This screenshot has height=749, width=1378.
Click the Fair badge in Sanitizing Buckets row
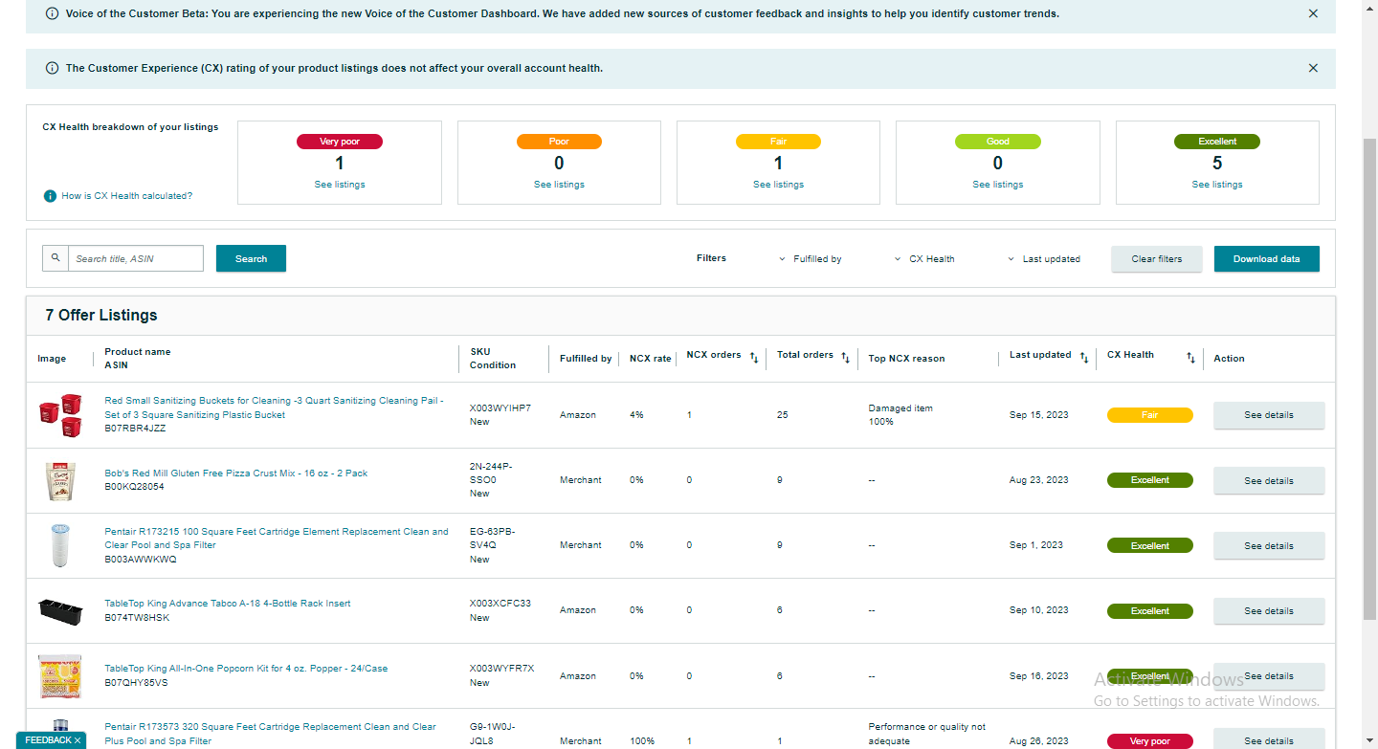(x=1150, y=415)
